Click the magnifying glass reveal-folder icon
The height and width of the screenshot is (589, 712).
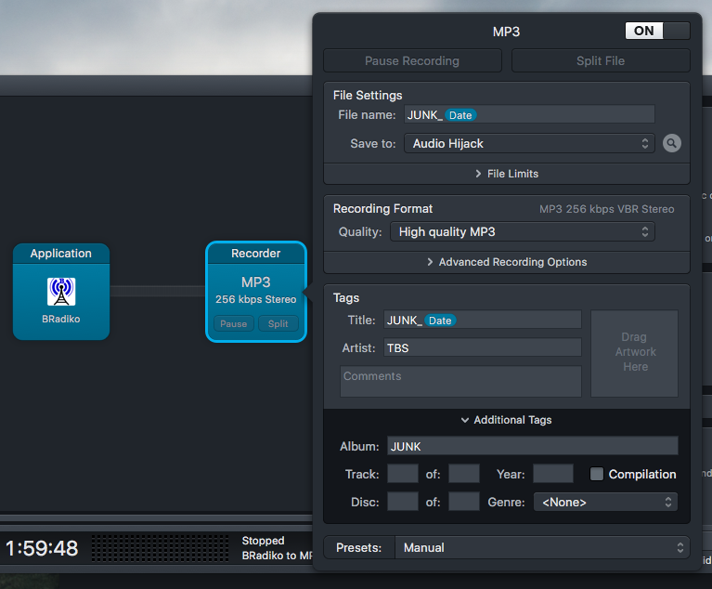pyautogui.click(x=672, y=143)
